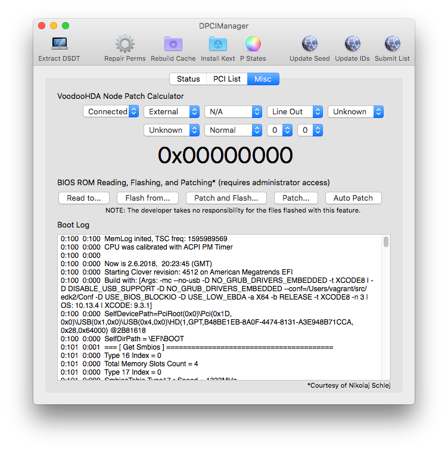Run Repair Perms gear icon
This screenshot has width=448, height=452.
(x=125, y=43)
